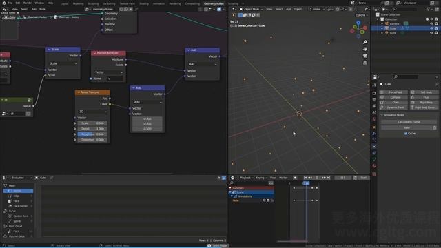Select the Summary channel in timeline
This screenshot has width=441, height=248.
[252, 188]
